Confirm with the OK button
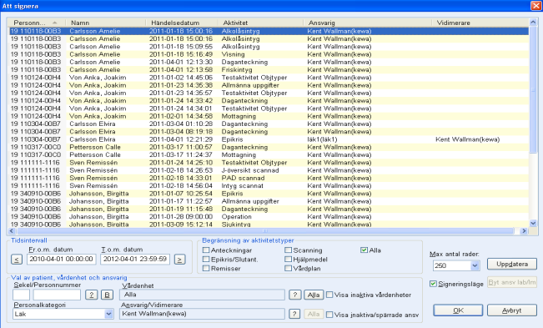 click(x=458, y=310)
